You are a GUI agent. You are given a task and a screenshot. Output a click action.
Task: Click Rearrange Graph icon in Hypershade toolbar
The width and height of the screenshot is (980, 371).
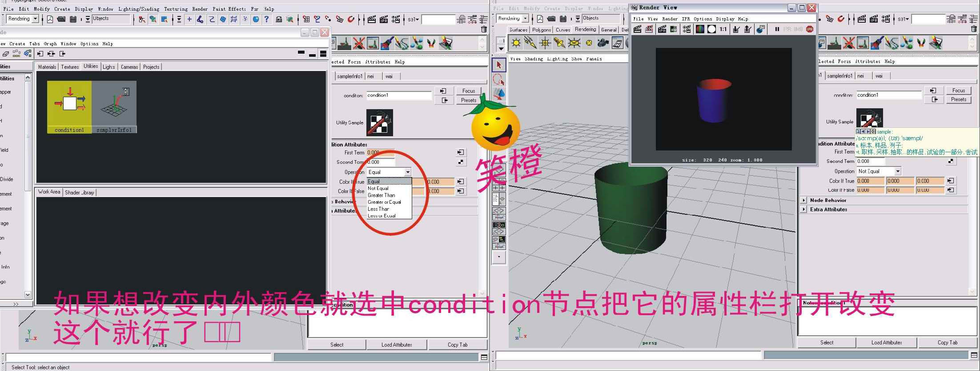(16, 54)
